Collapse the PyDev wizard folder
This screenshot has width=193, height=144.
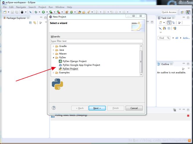[x=53, y=58]
